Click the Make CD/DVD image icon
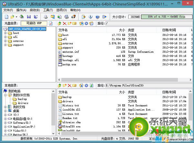 tap(46, 17)
